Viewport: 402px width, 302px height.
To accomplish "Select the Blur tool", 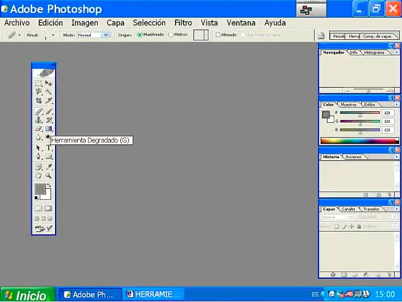I will [x=39, y=138].
